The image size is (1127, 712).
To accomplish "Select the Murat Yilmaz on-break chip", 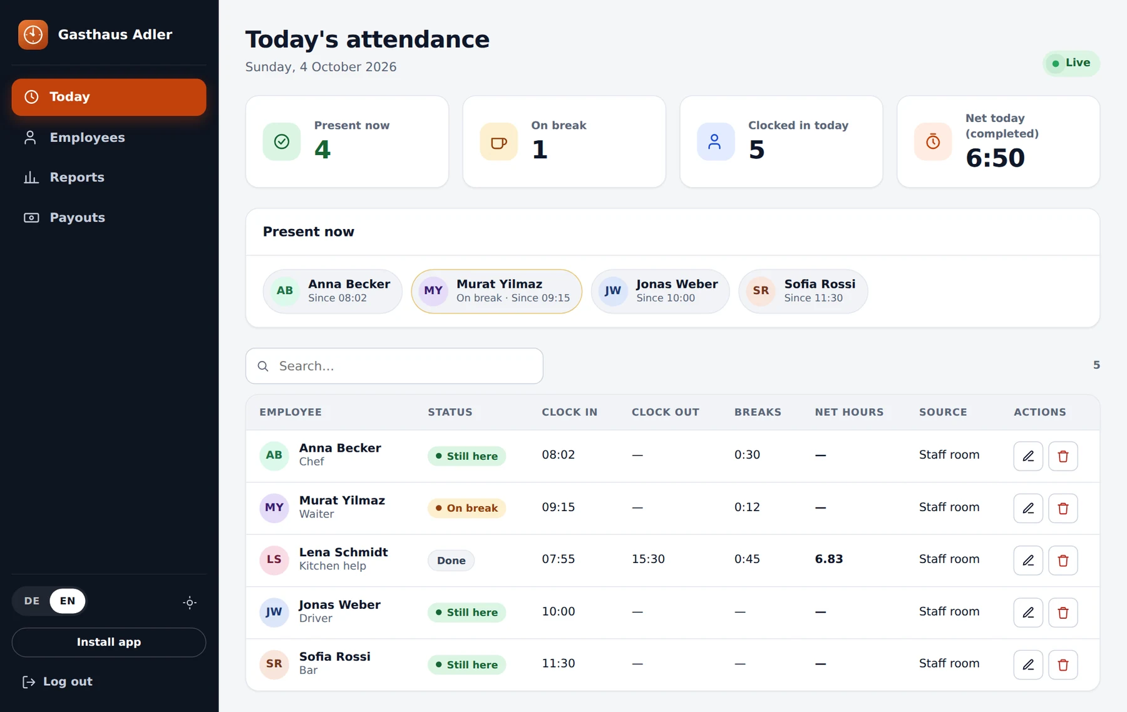I will pos(497,291).
